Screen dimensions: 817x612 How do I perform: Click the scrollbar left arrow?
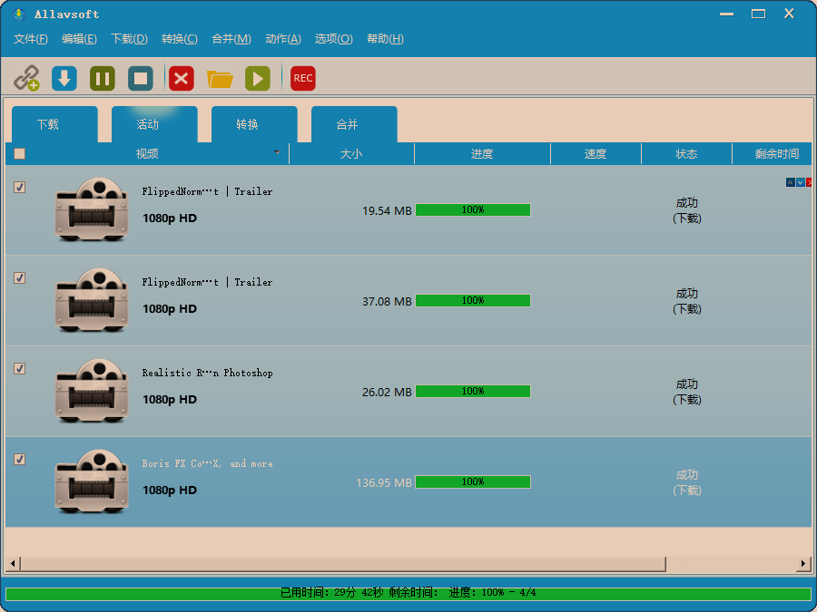point(13,564)
